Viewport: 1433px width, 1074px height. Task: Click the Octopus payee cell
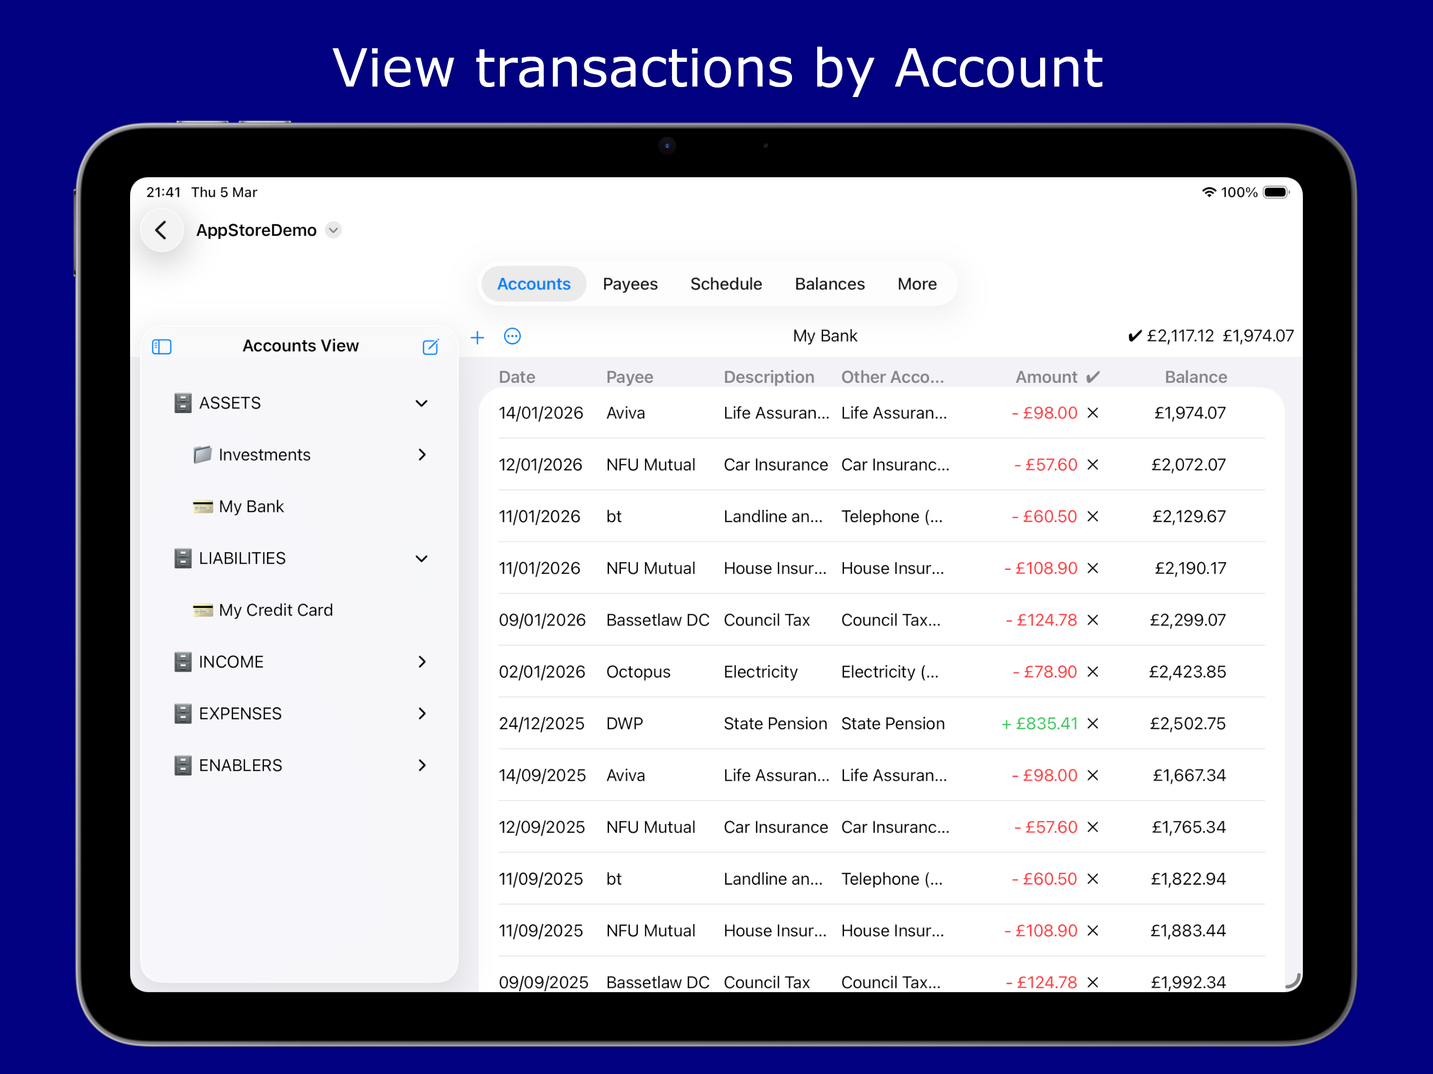[638, 672]
